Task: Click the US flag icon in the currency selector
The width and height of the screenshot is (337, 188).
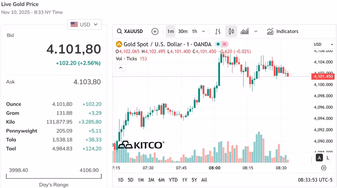Action: [74, 25]
